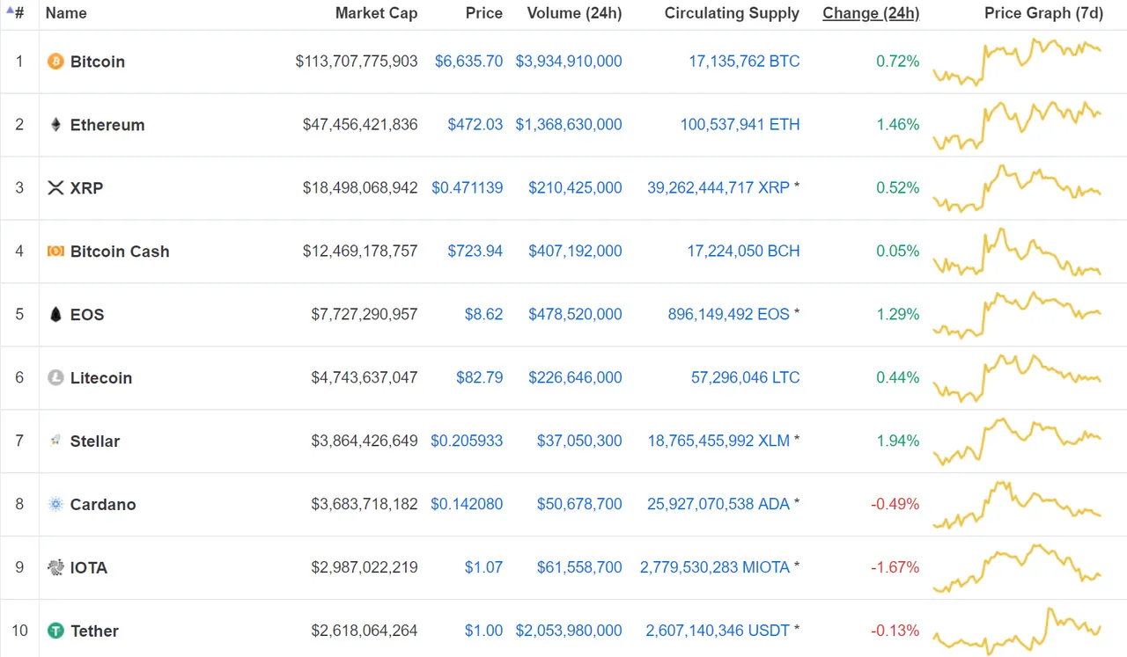Open the Cardano name link
The height and width of the screenshot is (657, 1127).
pyautogui.click(x=103, y=506)
